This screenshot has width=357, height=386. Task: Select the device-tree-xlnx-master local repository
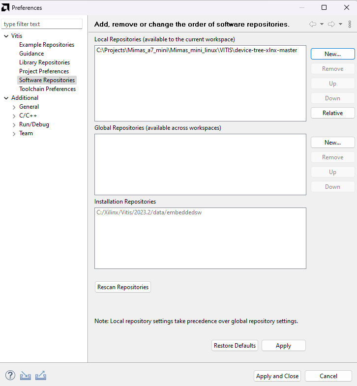click(196, 50)
